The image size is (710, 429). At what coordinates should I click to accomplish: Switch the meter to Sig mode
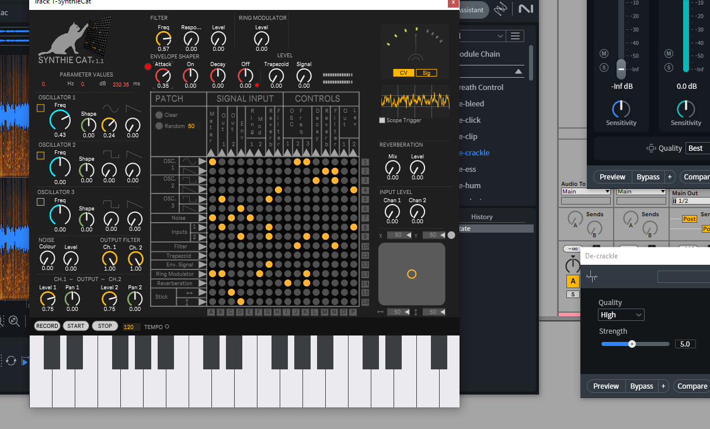pyautogui.click(x=426, y=73)
